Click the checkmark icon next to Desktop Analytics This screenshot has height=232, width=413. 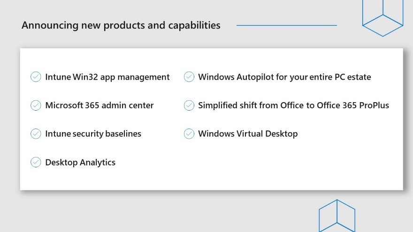tap(36, 162)
